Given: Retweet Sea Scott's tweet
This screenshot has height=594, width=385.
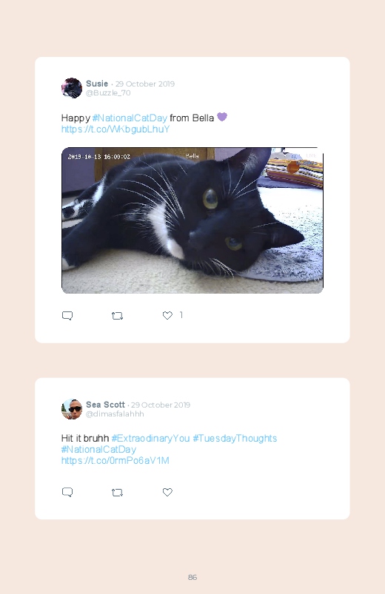Looking at the screenshot, I should point(117,492).
